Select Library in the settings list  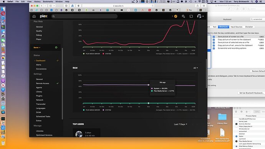39,91
